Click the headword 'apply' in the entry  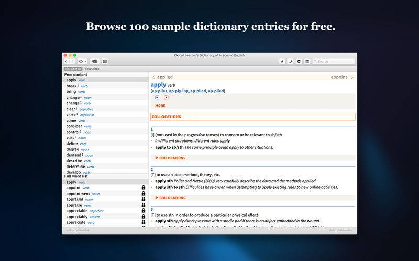(x=159, y=85)
